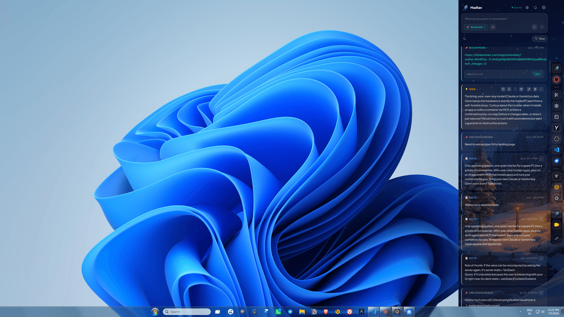Open the IDEA category dropdown
Screen dimensions: 564x317
[x=472, y=89]
